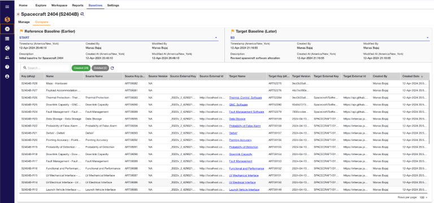The width and height of the screenshot is (434, 203).
Task: Click the search icon next to the Spacecraft 2404 title
Action: pyautogui.click(x=82, y=14)
